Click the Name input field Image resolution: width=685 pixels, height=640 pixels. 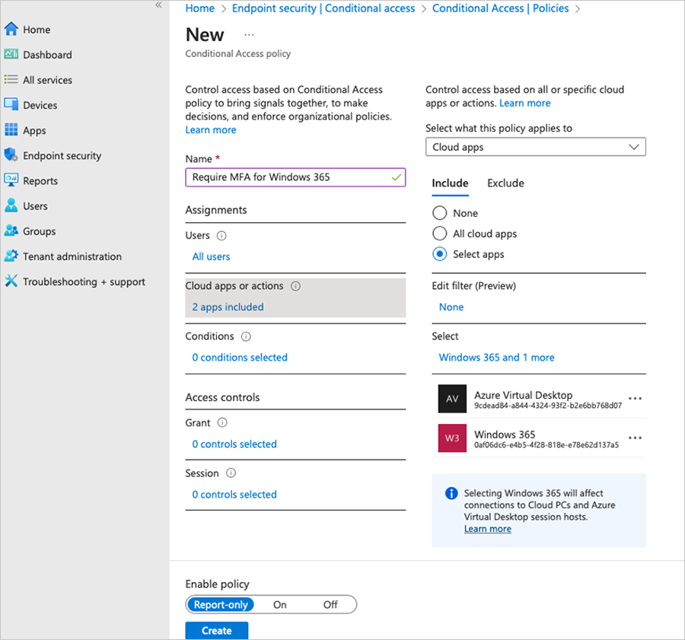[x=295, y=177]
